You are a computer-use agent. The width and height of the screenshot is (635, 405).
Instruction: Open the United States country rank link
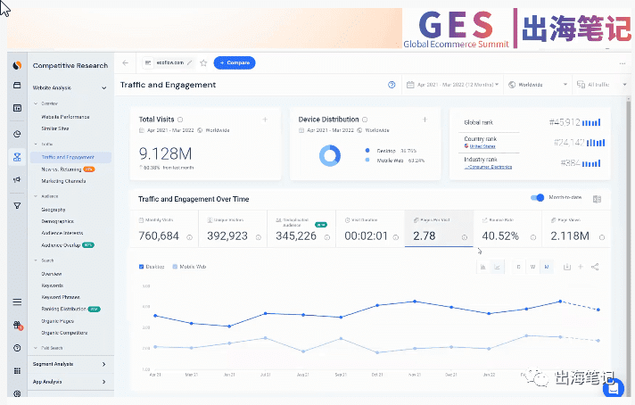482,146
